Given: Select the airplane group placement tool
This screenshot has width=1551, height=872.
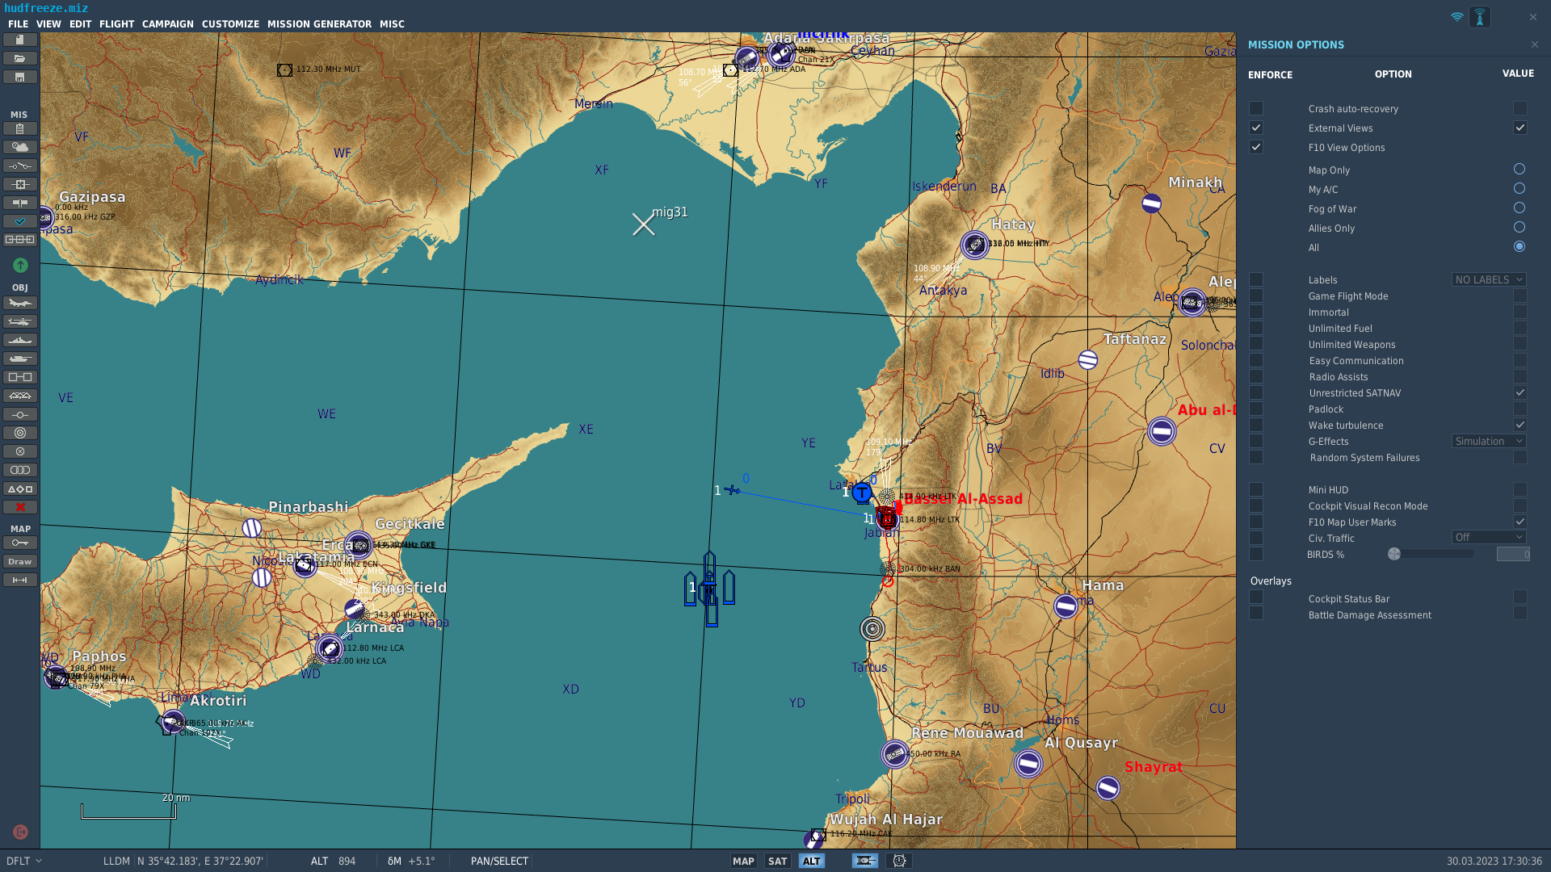Looking at the screenshot, I should [x=20, y=303].
